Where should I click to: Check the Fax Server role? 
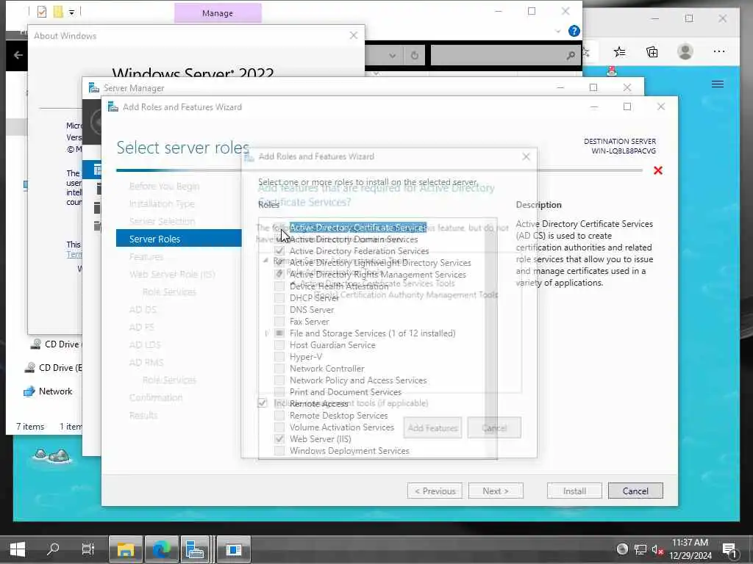tap(279, 322)
